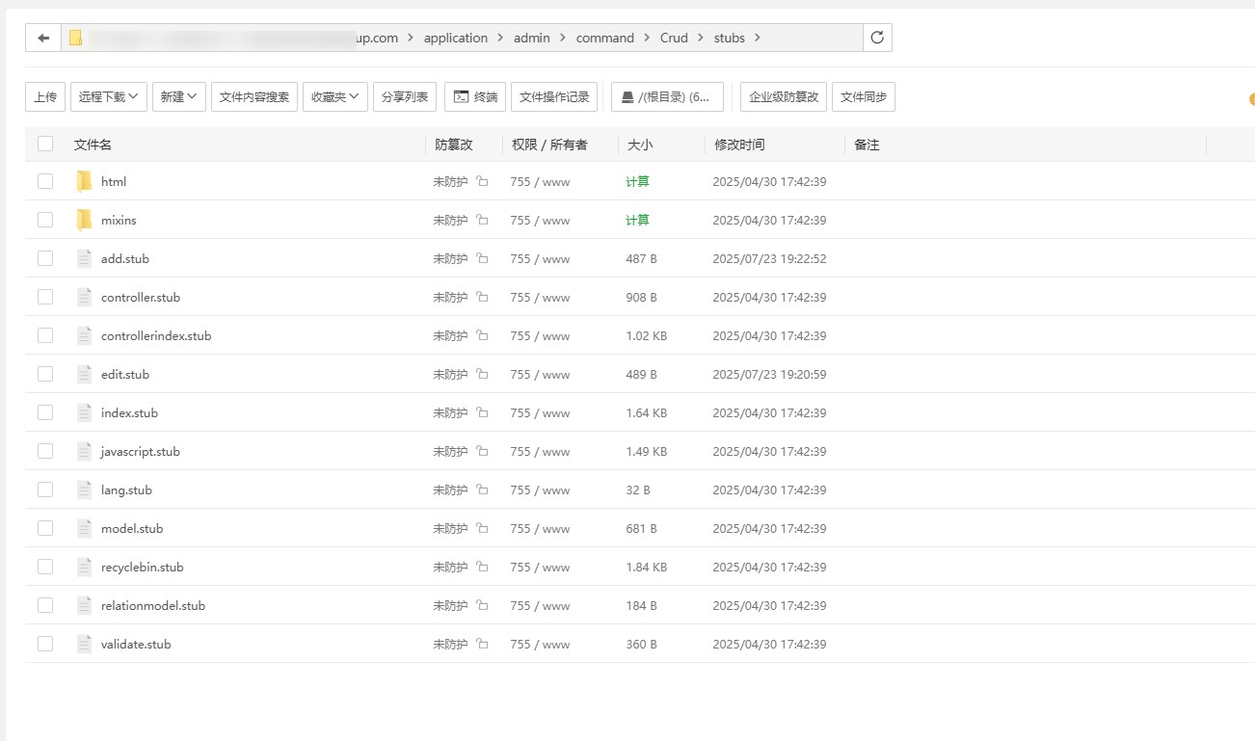Navigate to Crud in the breadcrumb path
Screen dimensions: 1255x741
pyautogui.click(x=674, y=38)
